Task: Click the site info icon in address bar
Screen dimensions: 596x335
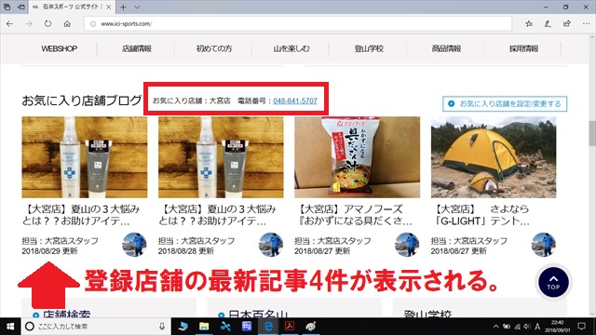Action: click(x=93, y=23)
